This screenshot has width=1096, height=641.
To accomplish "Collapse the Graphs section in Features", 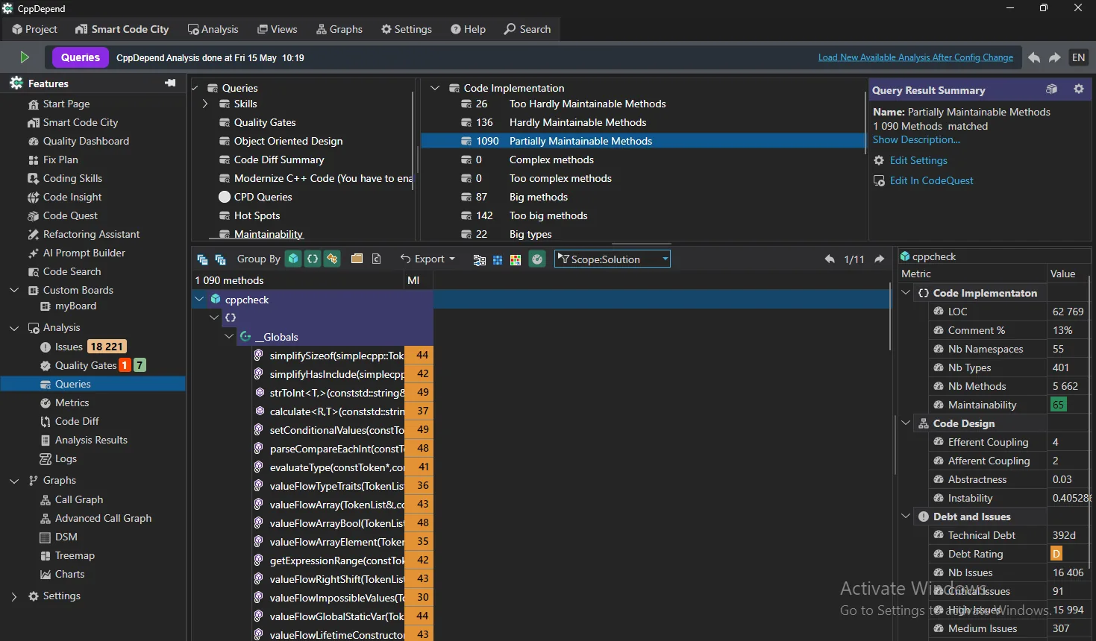I will [14, 481].
